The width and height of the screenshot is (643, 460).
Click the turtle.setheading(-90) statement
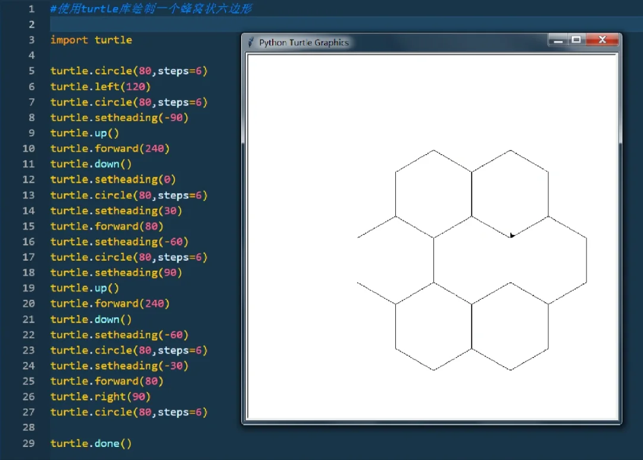(119, 118)
